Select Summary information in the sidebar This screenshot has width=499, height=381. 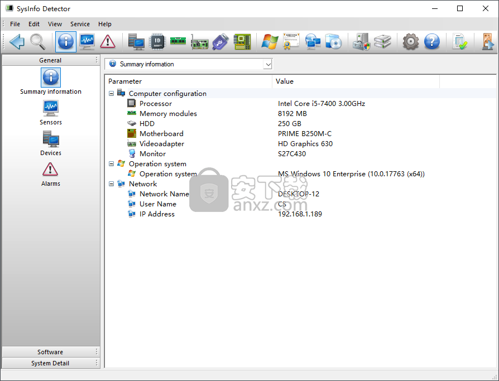click(51, 82)
